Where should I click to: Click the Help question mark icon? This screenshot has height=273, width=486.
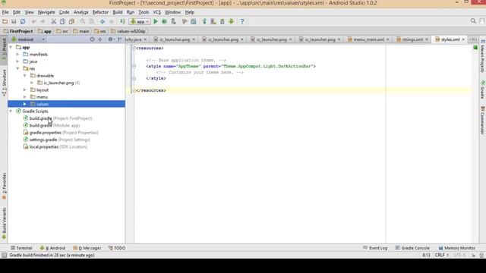tap(242, 21)
